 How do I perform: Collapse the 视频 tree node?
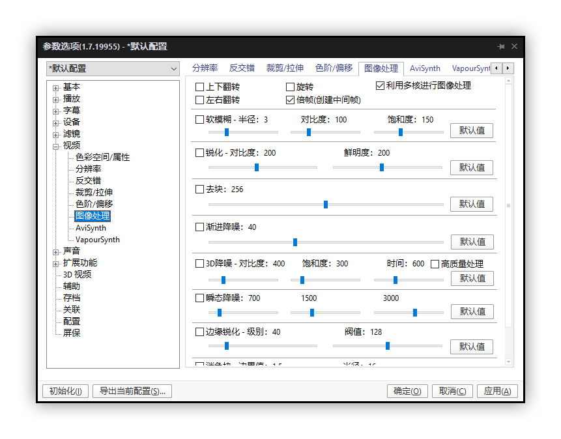click(x=56, y=147)
